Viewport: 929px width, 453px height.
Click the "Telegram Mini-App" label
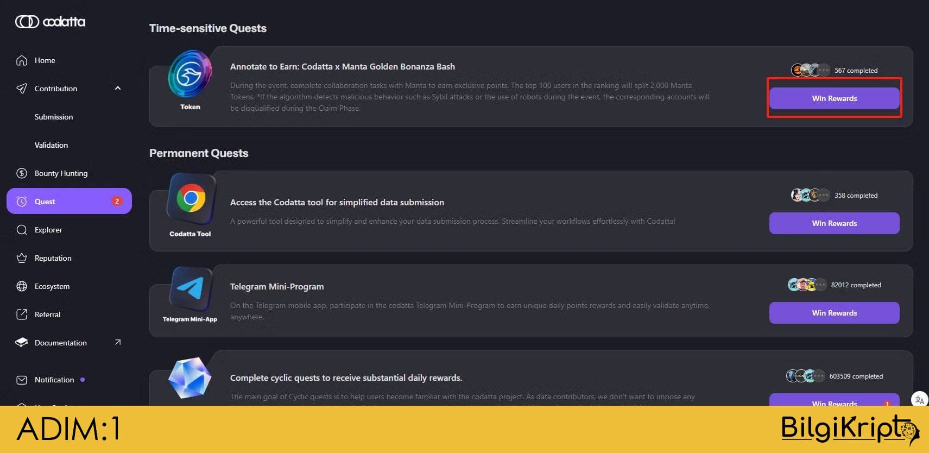[190, 319]
